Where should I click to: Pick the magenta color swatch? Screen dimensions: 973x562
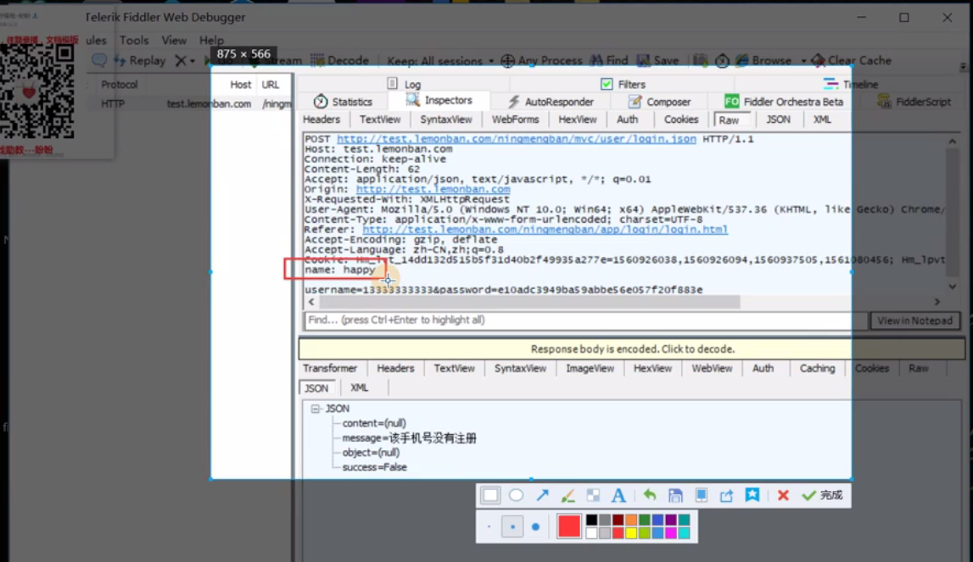(x=671, y=533)
